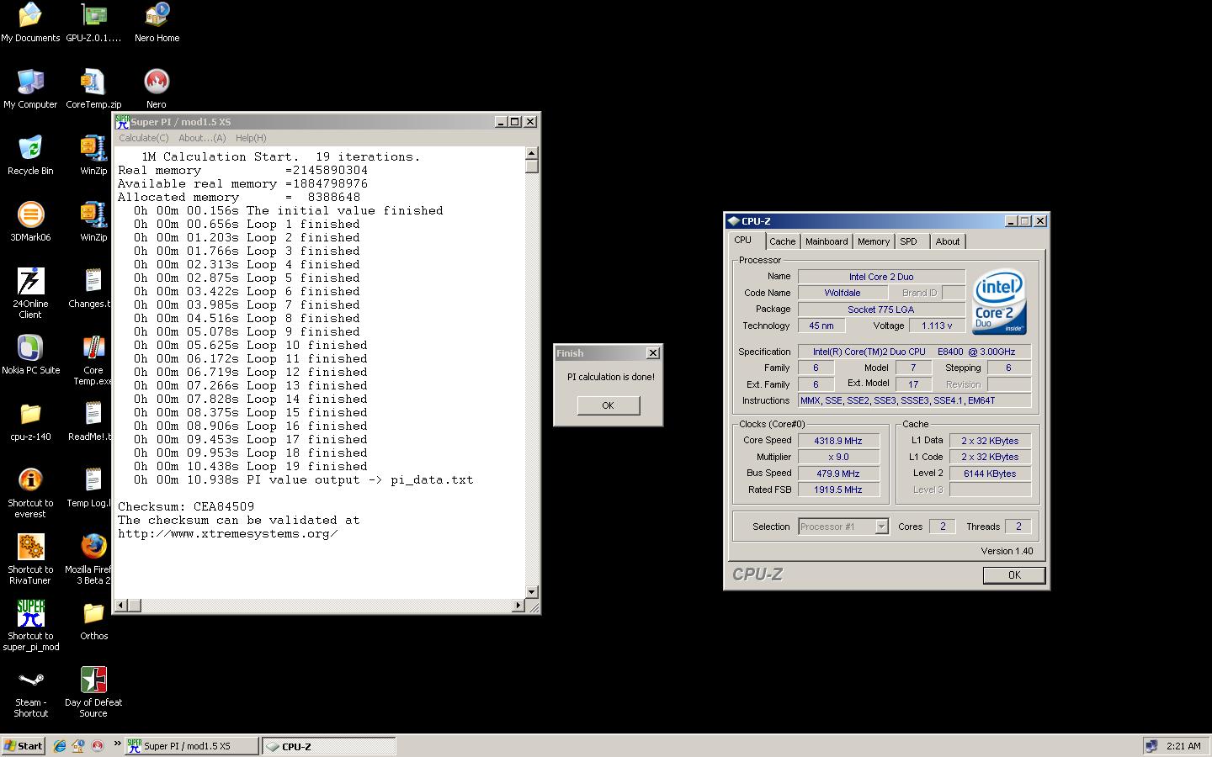Close the Finish dialog
Viewport: 1212px width, 757px height.
click(652, 353)
